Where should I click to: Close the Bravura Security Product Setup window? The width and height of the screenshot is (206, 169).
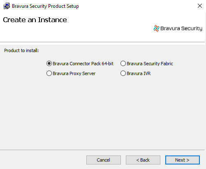coord(200,6)
